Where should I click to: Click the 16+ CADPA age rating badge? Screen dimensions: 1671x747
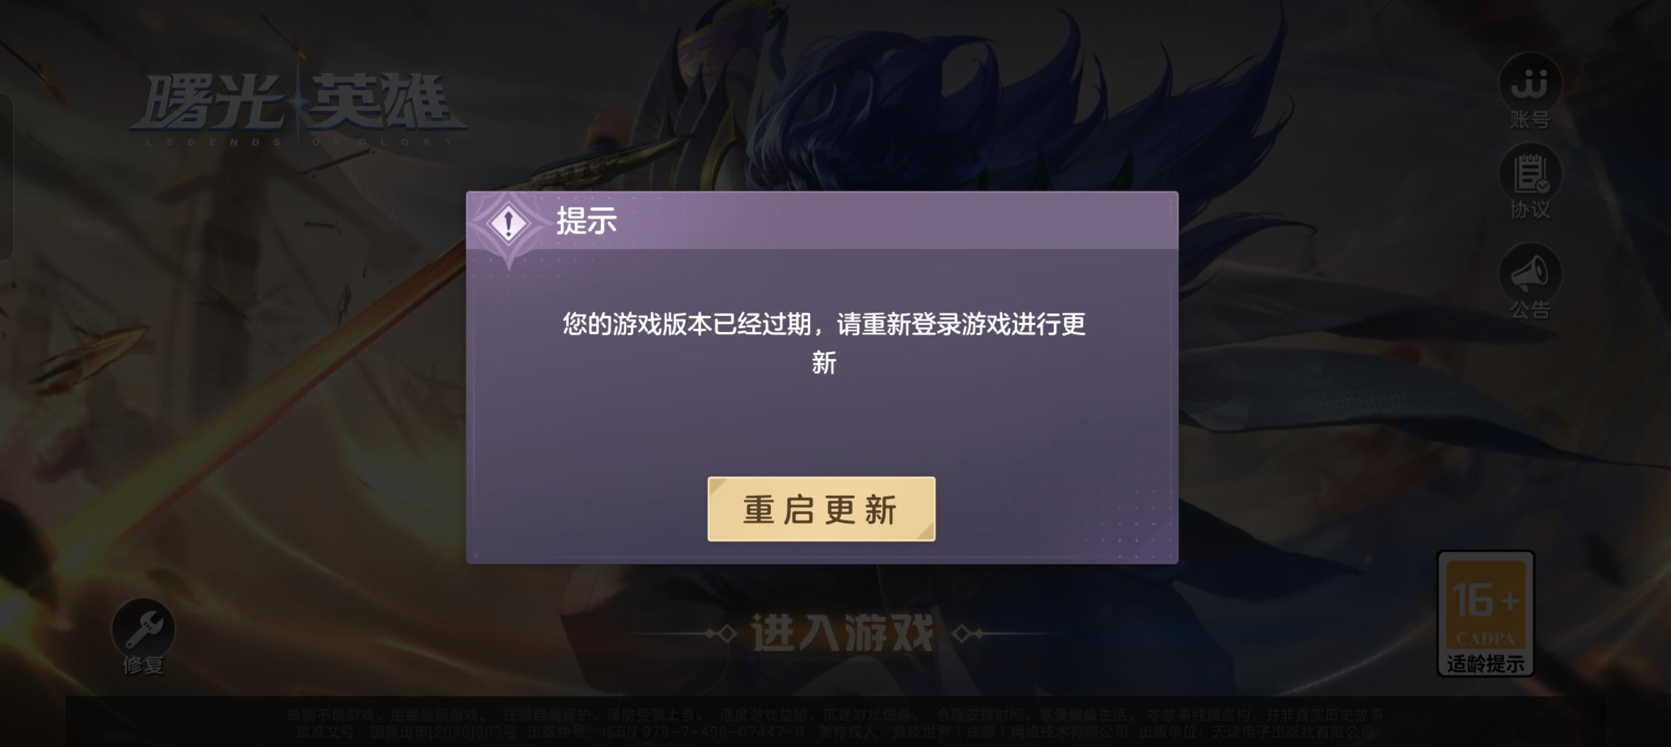pyautogui.click(x=1485, y=613)
